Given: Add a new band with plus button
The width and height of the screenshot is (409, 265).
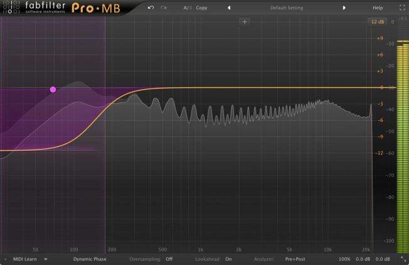Looking at the screenshot, I should click(245, 22).
